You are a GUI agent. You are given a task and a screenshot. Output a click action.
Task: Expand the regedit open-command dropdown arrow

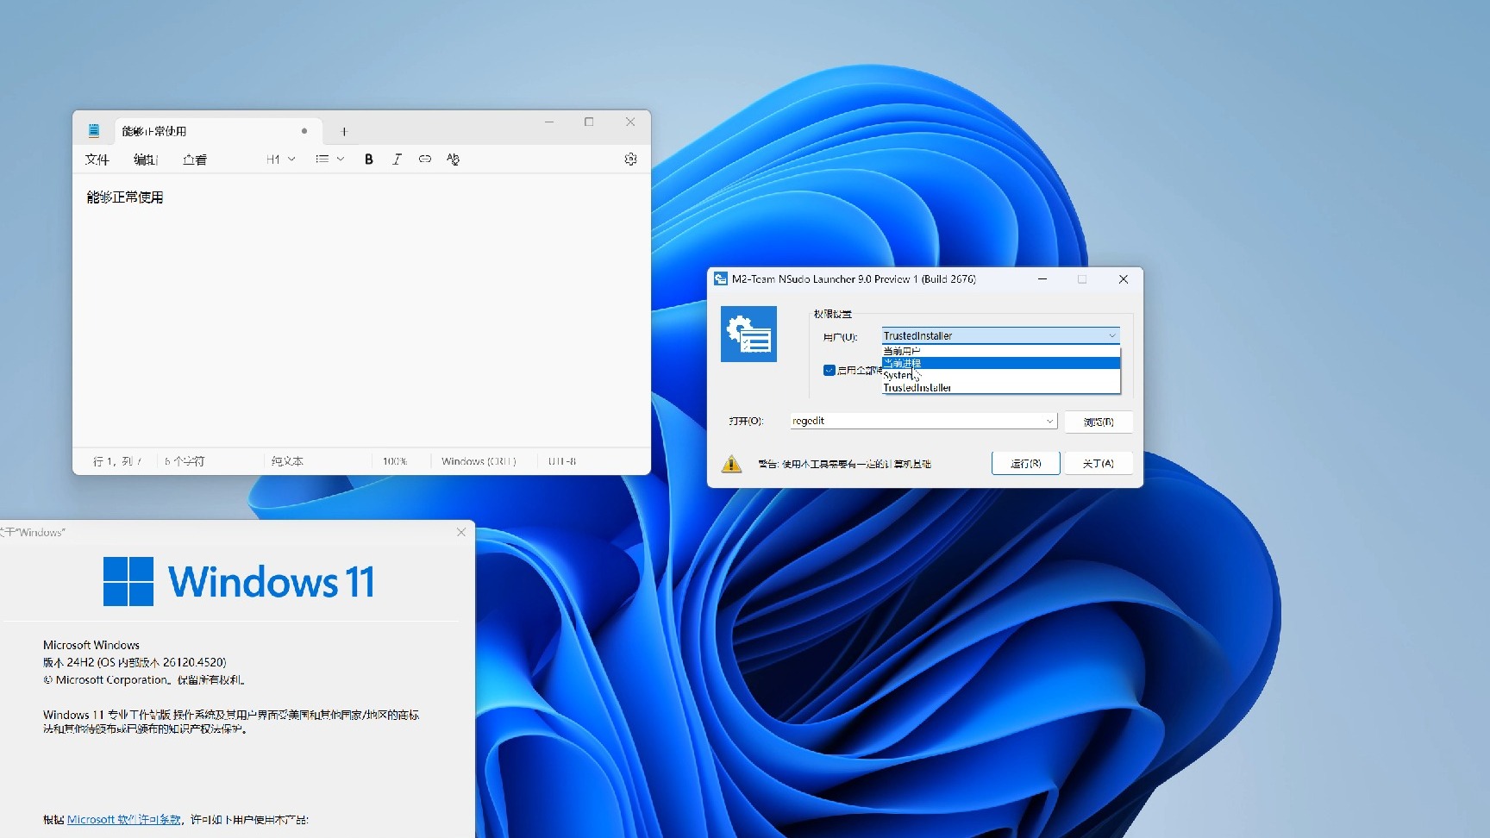pyautogui.click(x=1049, y=422)
